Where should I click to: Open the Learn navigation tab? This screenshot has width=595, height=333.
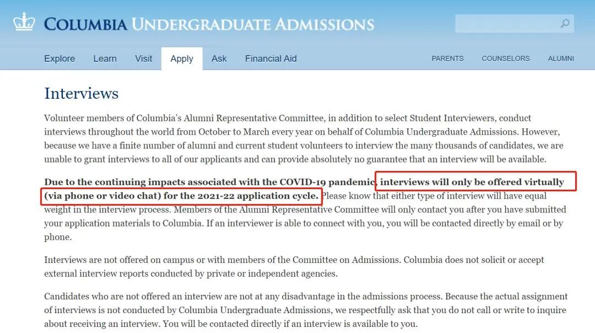click(105, 58)
